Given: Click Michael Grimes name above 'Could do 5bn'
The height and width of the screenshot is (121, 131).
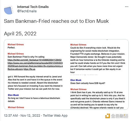Looking at the screenshot, I should click(x=78, y=45).
